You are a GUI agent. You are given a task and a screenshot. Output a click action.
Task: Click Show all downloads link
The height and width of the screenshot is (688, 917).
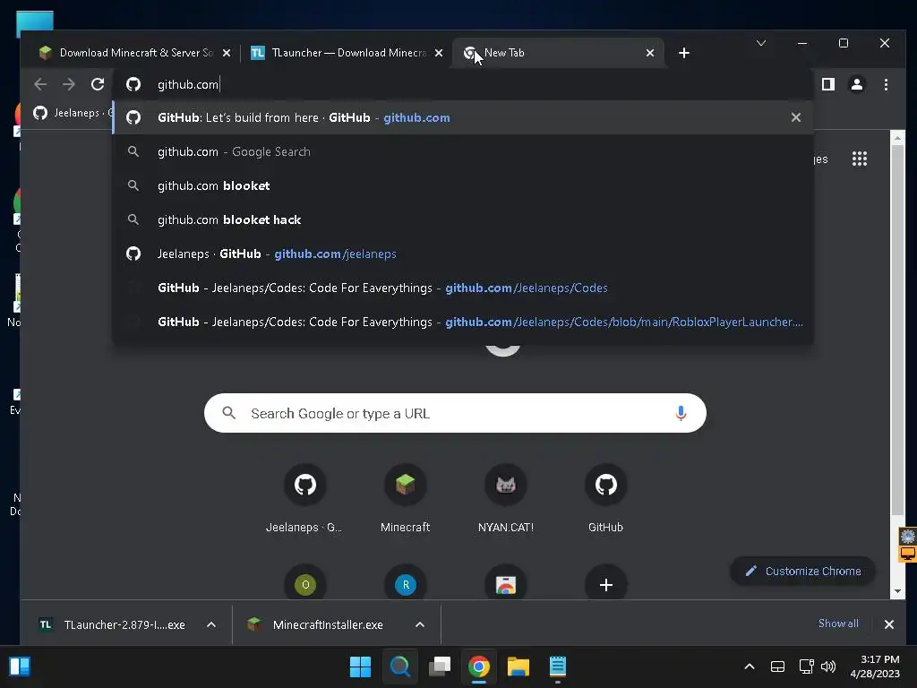point(838,623)
